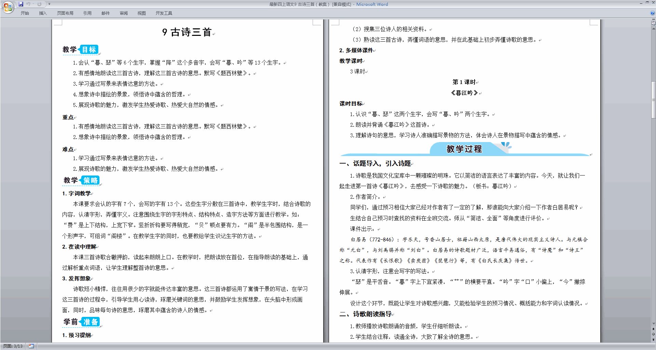The width and height of the screenshot is (656, 350).
Task: Click the line 2.作者简介。
Action: [366, 197]
